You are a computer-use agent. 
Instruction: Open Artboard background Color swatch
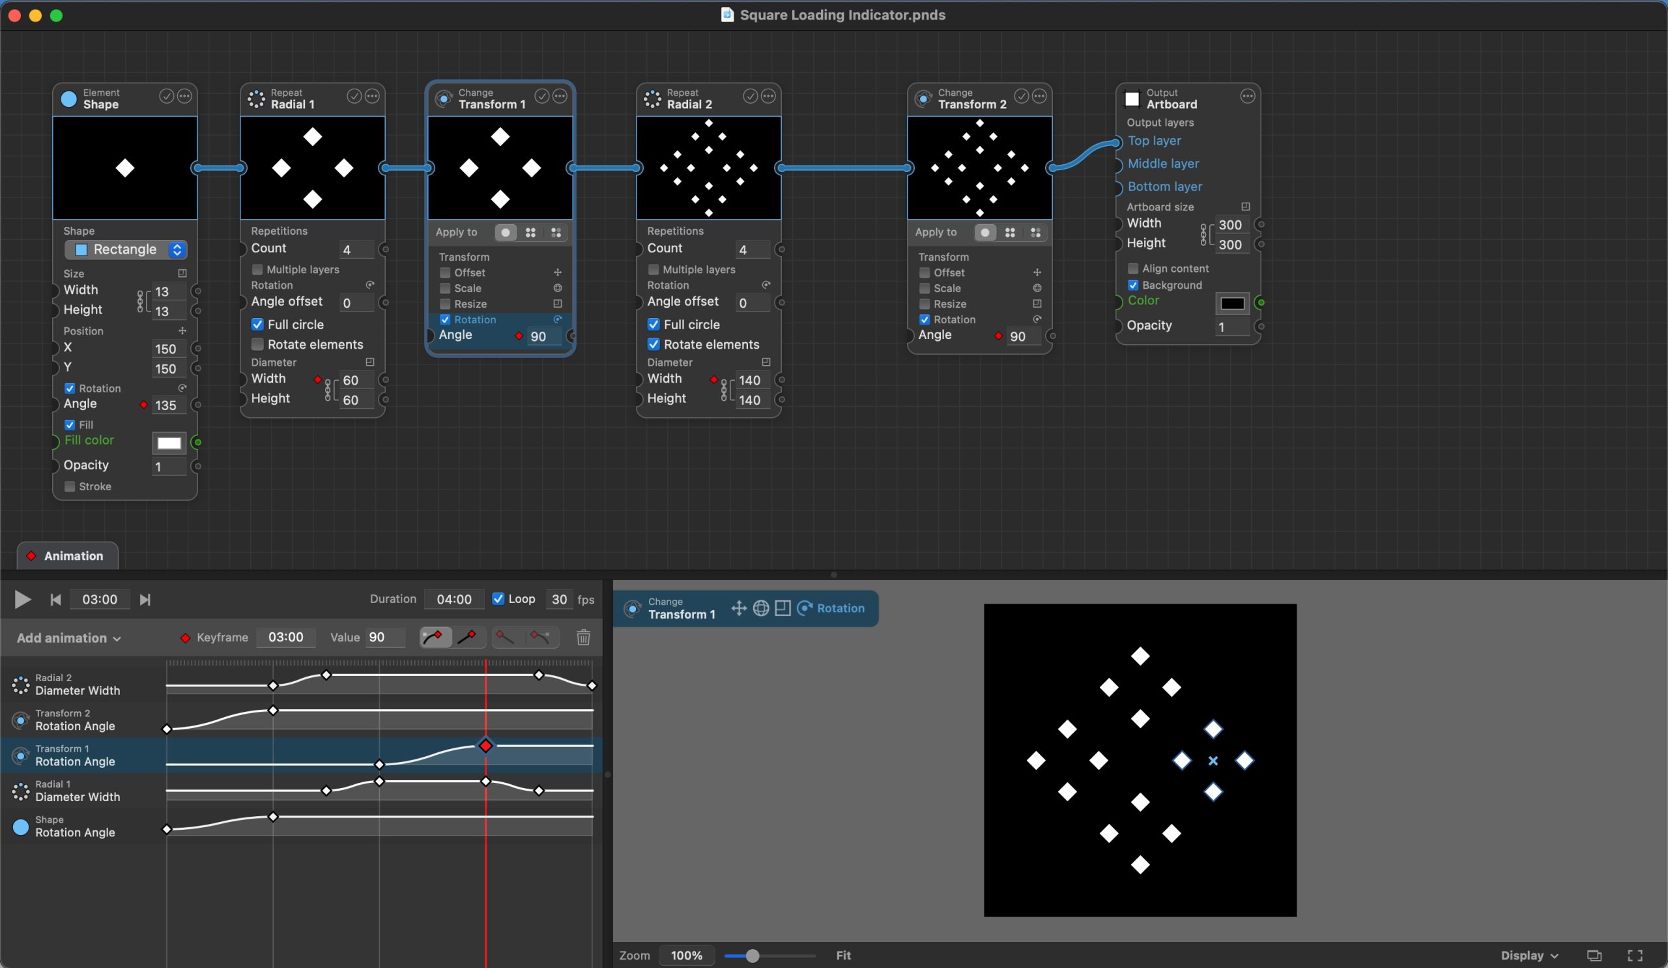(x=1232, y=303)
